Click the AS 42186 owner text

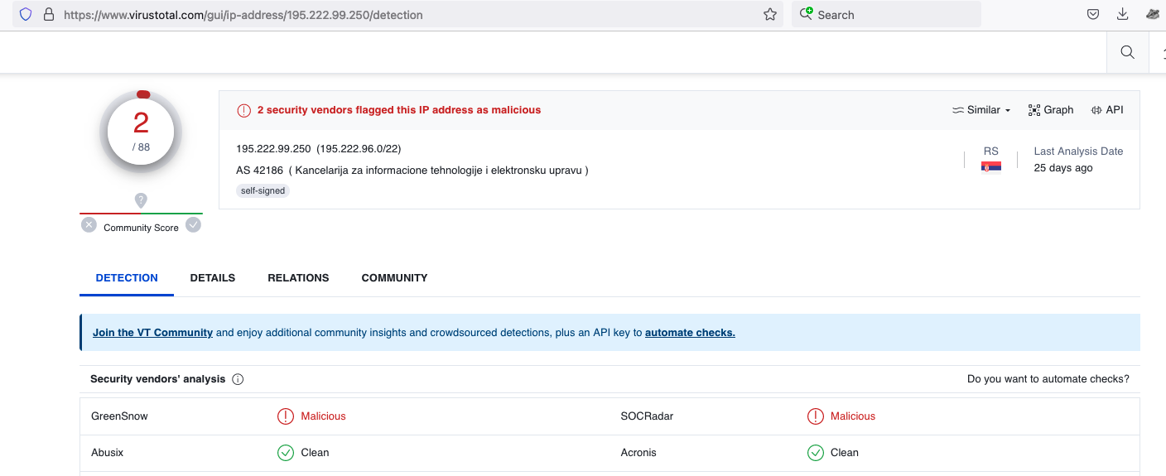412,171
